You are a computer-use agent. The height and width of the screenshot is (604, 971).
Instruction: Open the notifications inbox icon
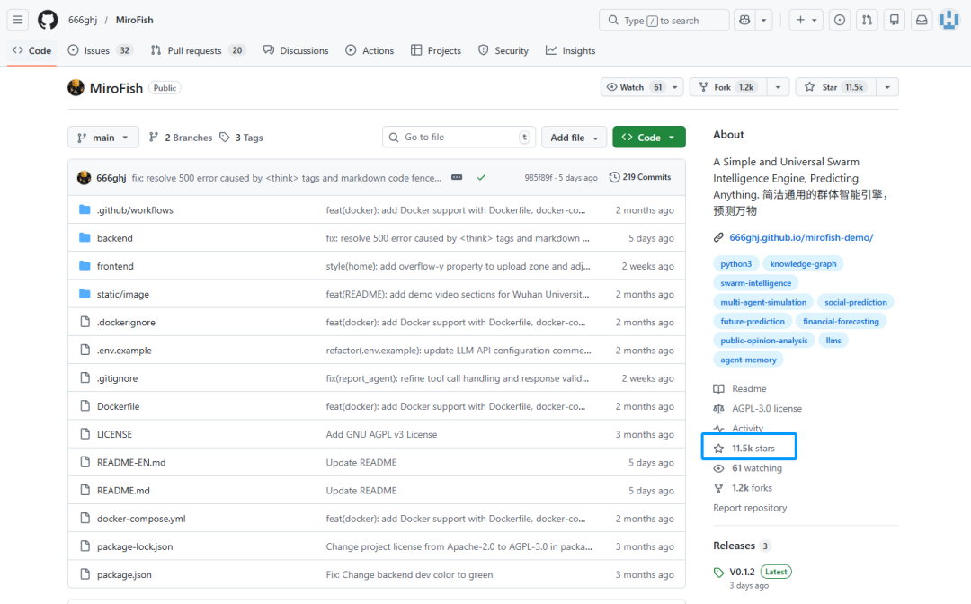[x=922, y=20]
